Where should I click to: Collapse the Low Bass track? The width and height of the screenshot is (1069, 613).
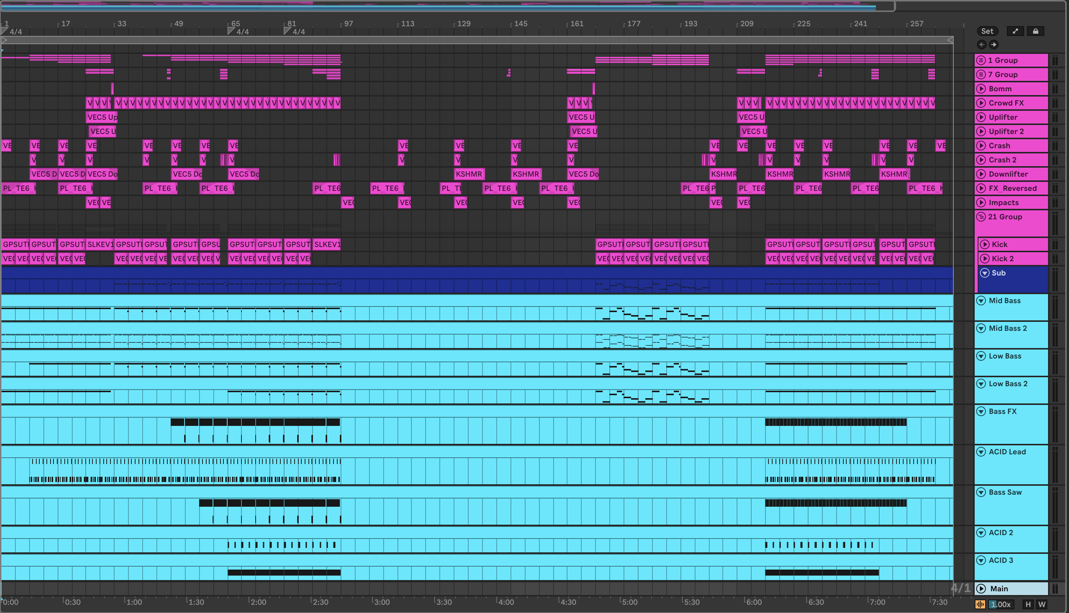(x=981, y=356)
